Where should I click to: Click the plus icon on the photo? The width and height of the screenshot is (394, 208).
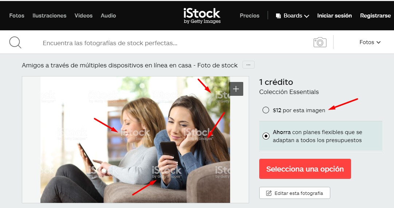coord(236,89)
